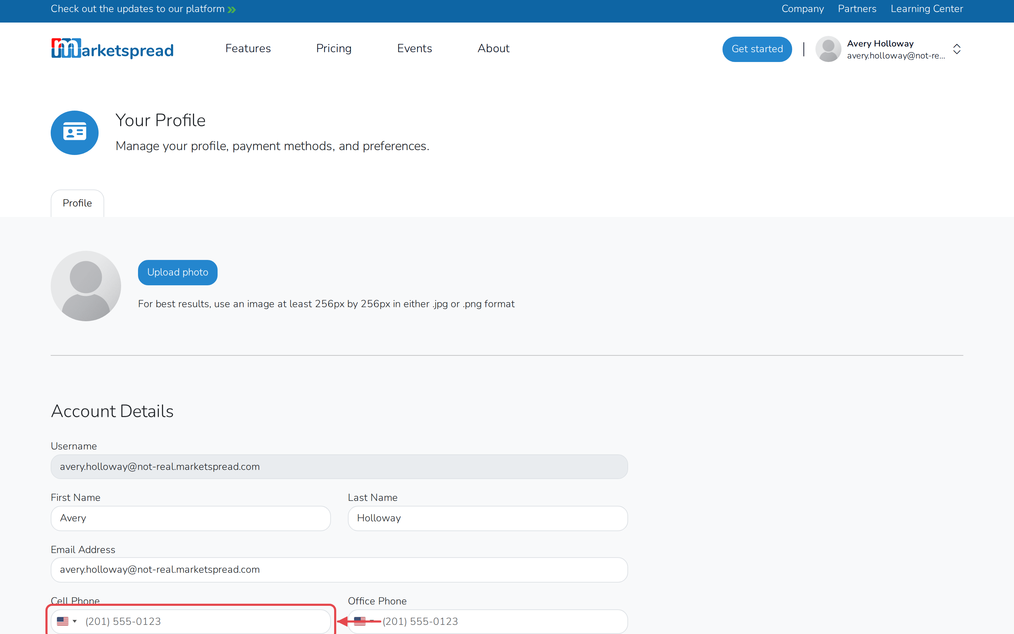Open Office Phone country flag dropdown
The image size is (1014, 634).
[364, 621]
